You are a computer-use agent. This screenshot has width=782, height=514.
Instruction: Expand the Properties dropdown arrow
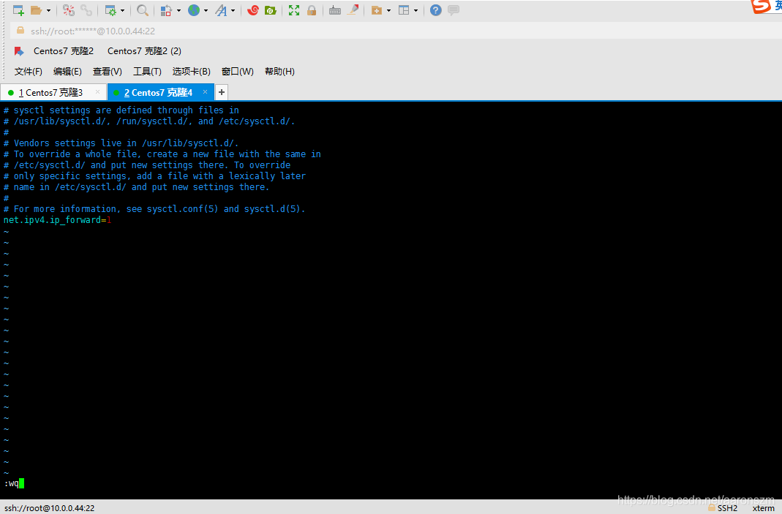[122, 10]
